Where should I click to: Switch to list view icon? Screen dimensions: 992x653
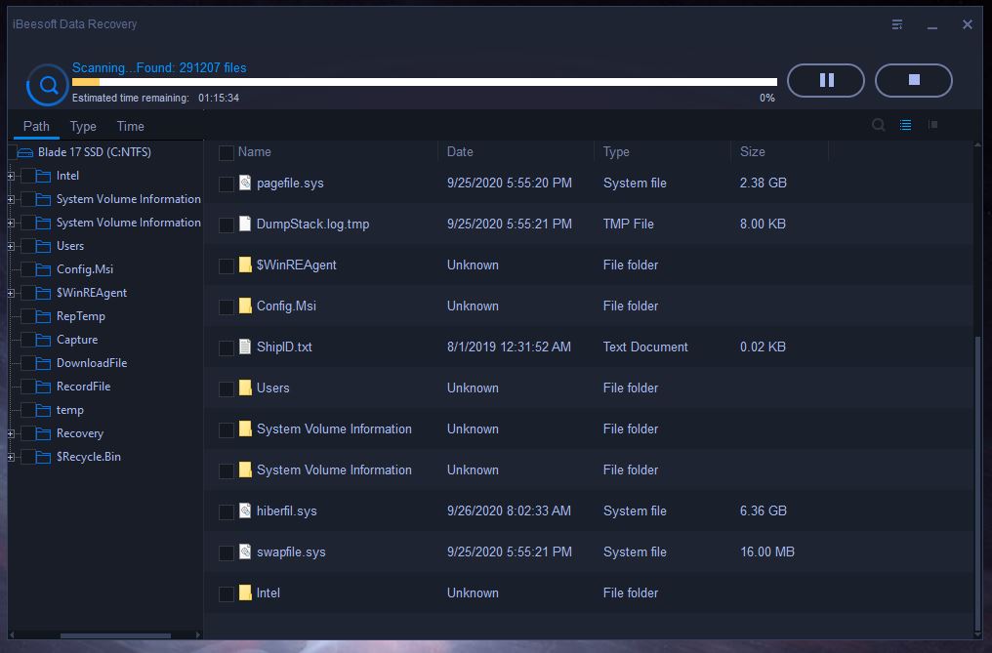(x=905, y=125)
